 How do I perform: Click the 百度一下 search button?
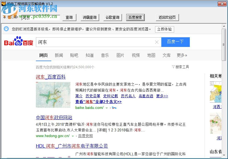pos(176,42)
